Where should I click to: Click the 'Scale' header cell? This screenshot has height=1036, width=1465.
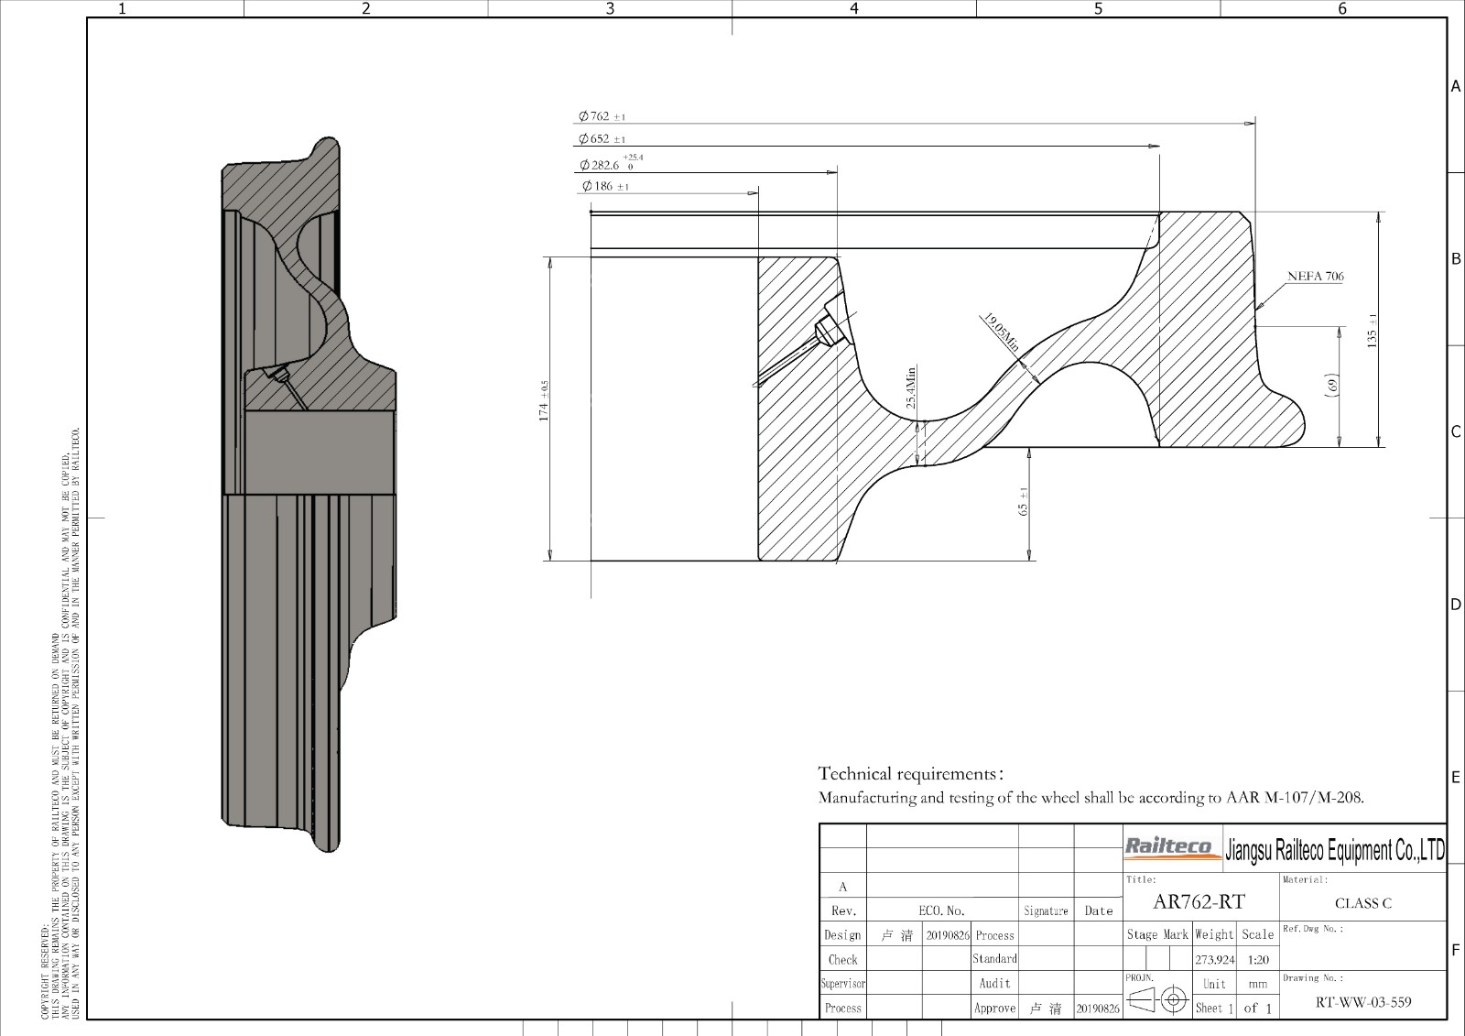tap(1258, 934)
